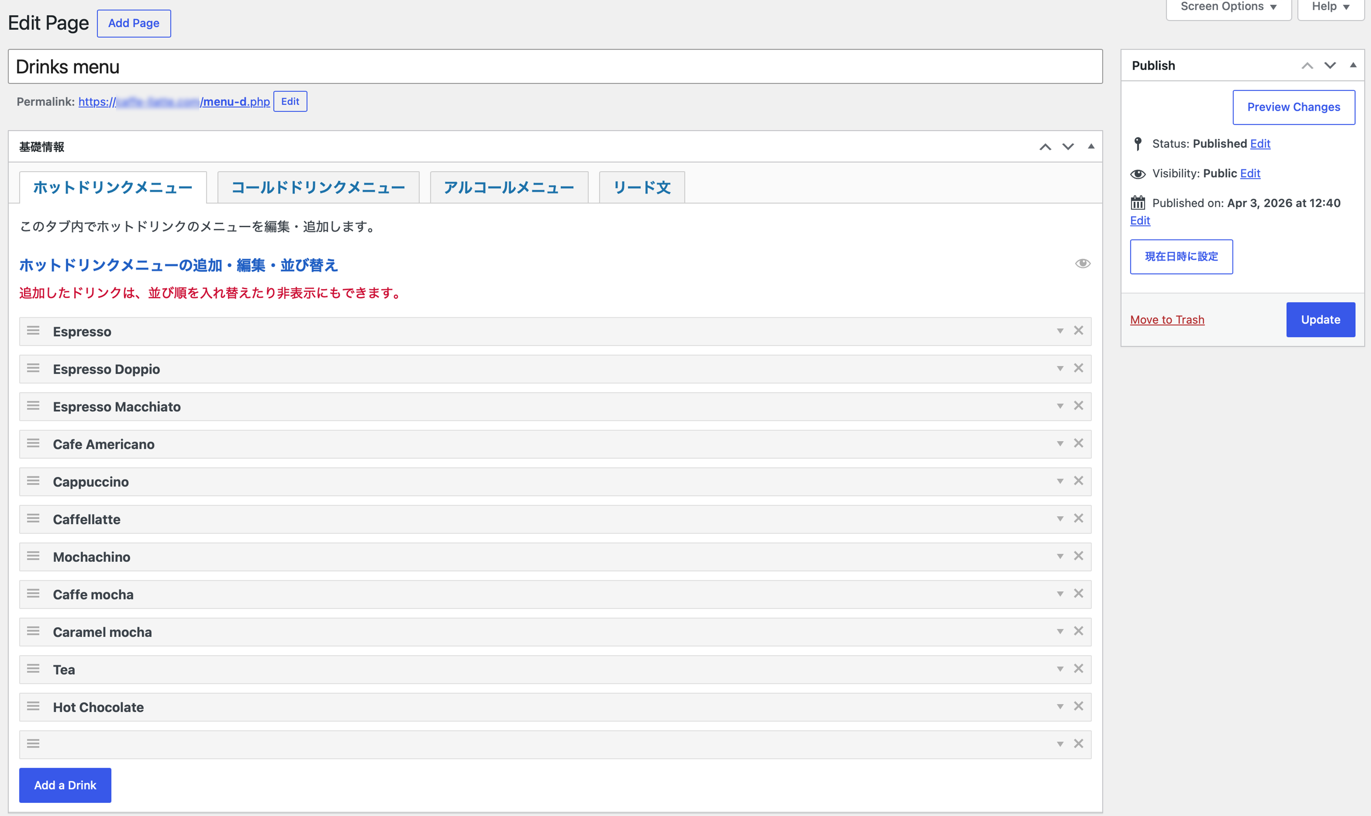Click Move to Trash link
This screenshot has width=1371, height=816.
pyautogui.click(x=1167, y=320)
